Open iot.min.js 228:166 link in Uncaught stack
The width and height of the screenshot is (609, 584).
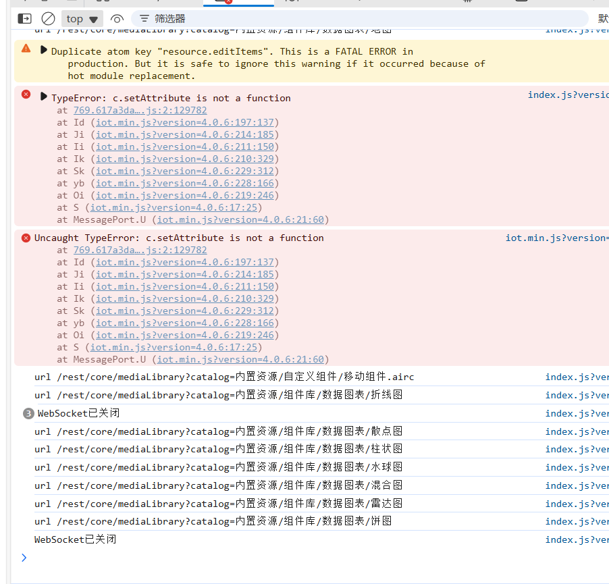185,323
